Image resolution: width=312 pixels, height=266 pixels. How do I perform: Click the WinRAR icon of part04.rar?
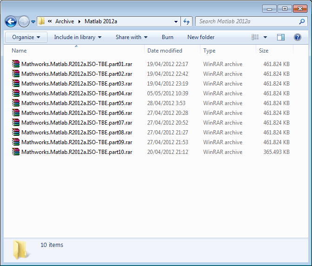tap(16, 93)
